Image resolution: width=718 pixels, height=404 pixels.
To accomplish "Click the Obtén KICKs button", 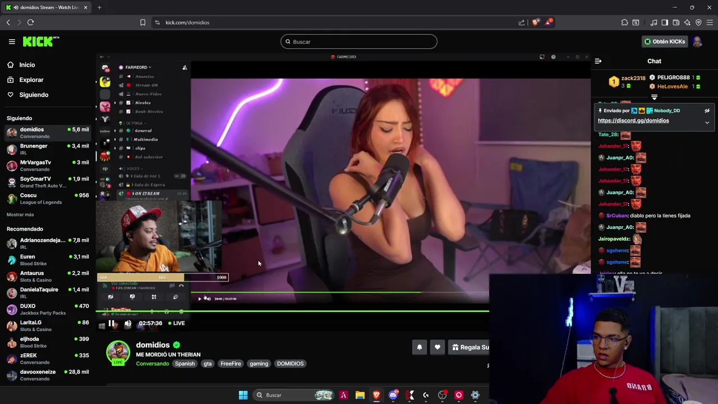I will [x=665, y=42].
